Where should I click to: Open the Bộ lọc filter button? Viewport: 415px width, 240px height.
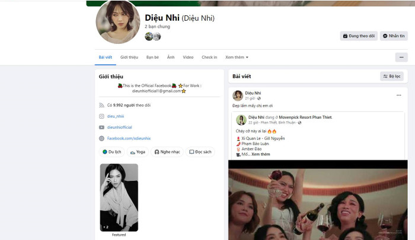click(392, 76)
